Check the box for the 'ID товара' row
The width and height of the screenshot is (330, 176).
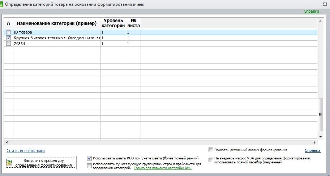coord(8,32)
